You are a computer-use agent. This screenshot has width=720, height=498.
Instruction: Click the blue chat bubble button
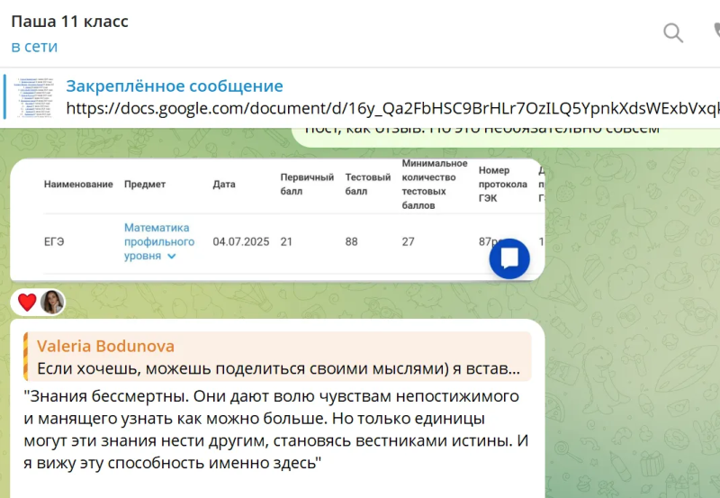click(x=509, y=258)
